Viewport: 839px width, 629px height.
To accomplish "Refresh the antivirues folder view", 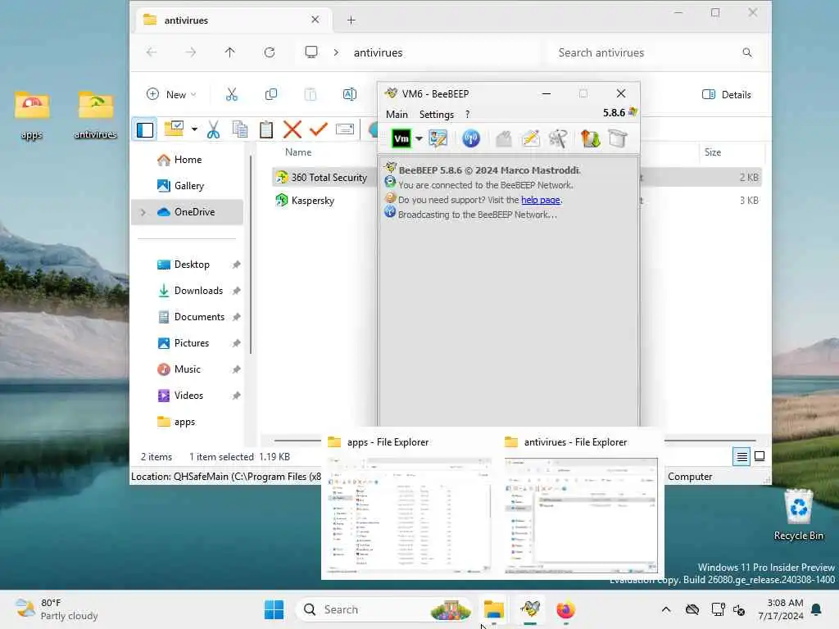I will [x=269, y=52].
